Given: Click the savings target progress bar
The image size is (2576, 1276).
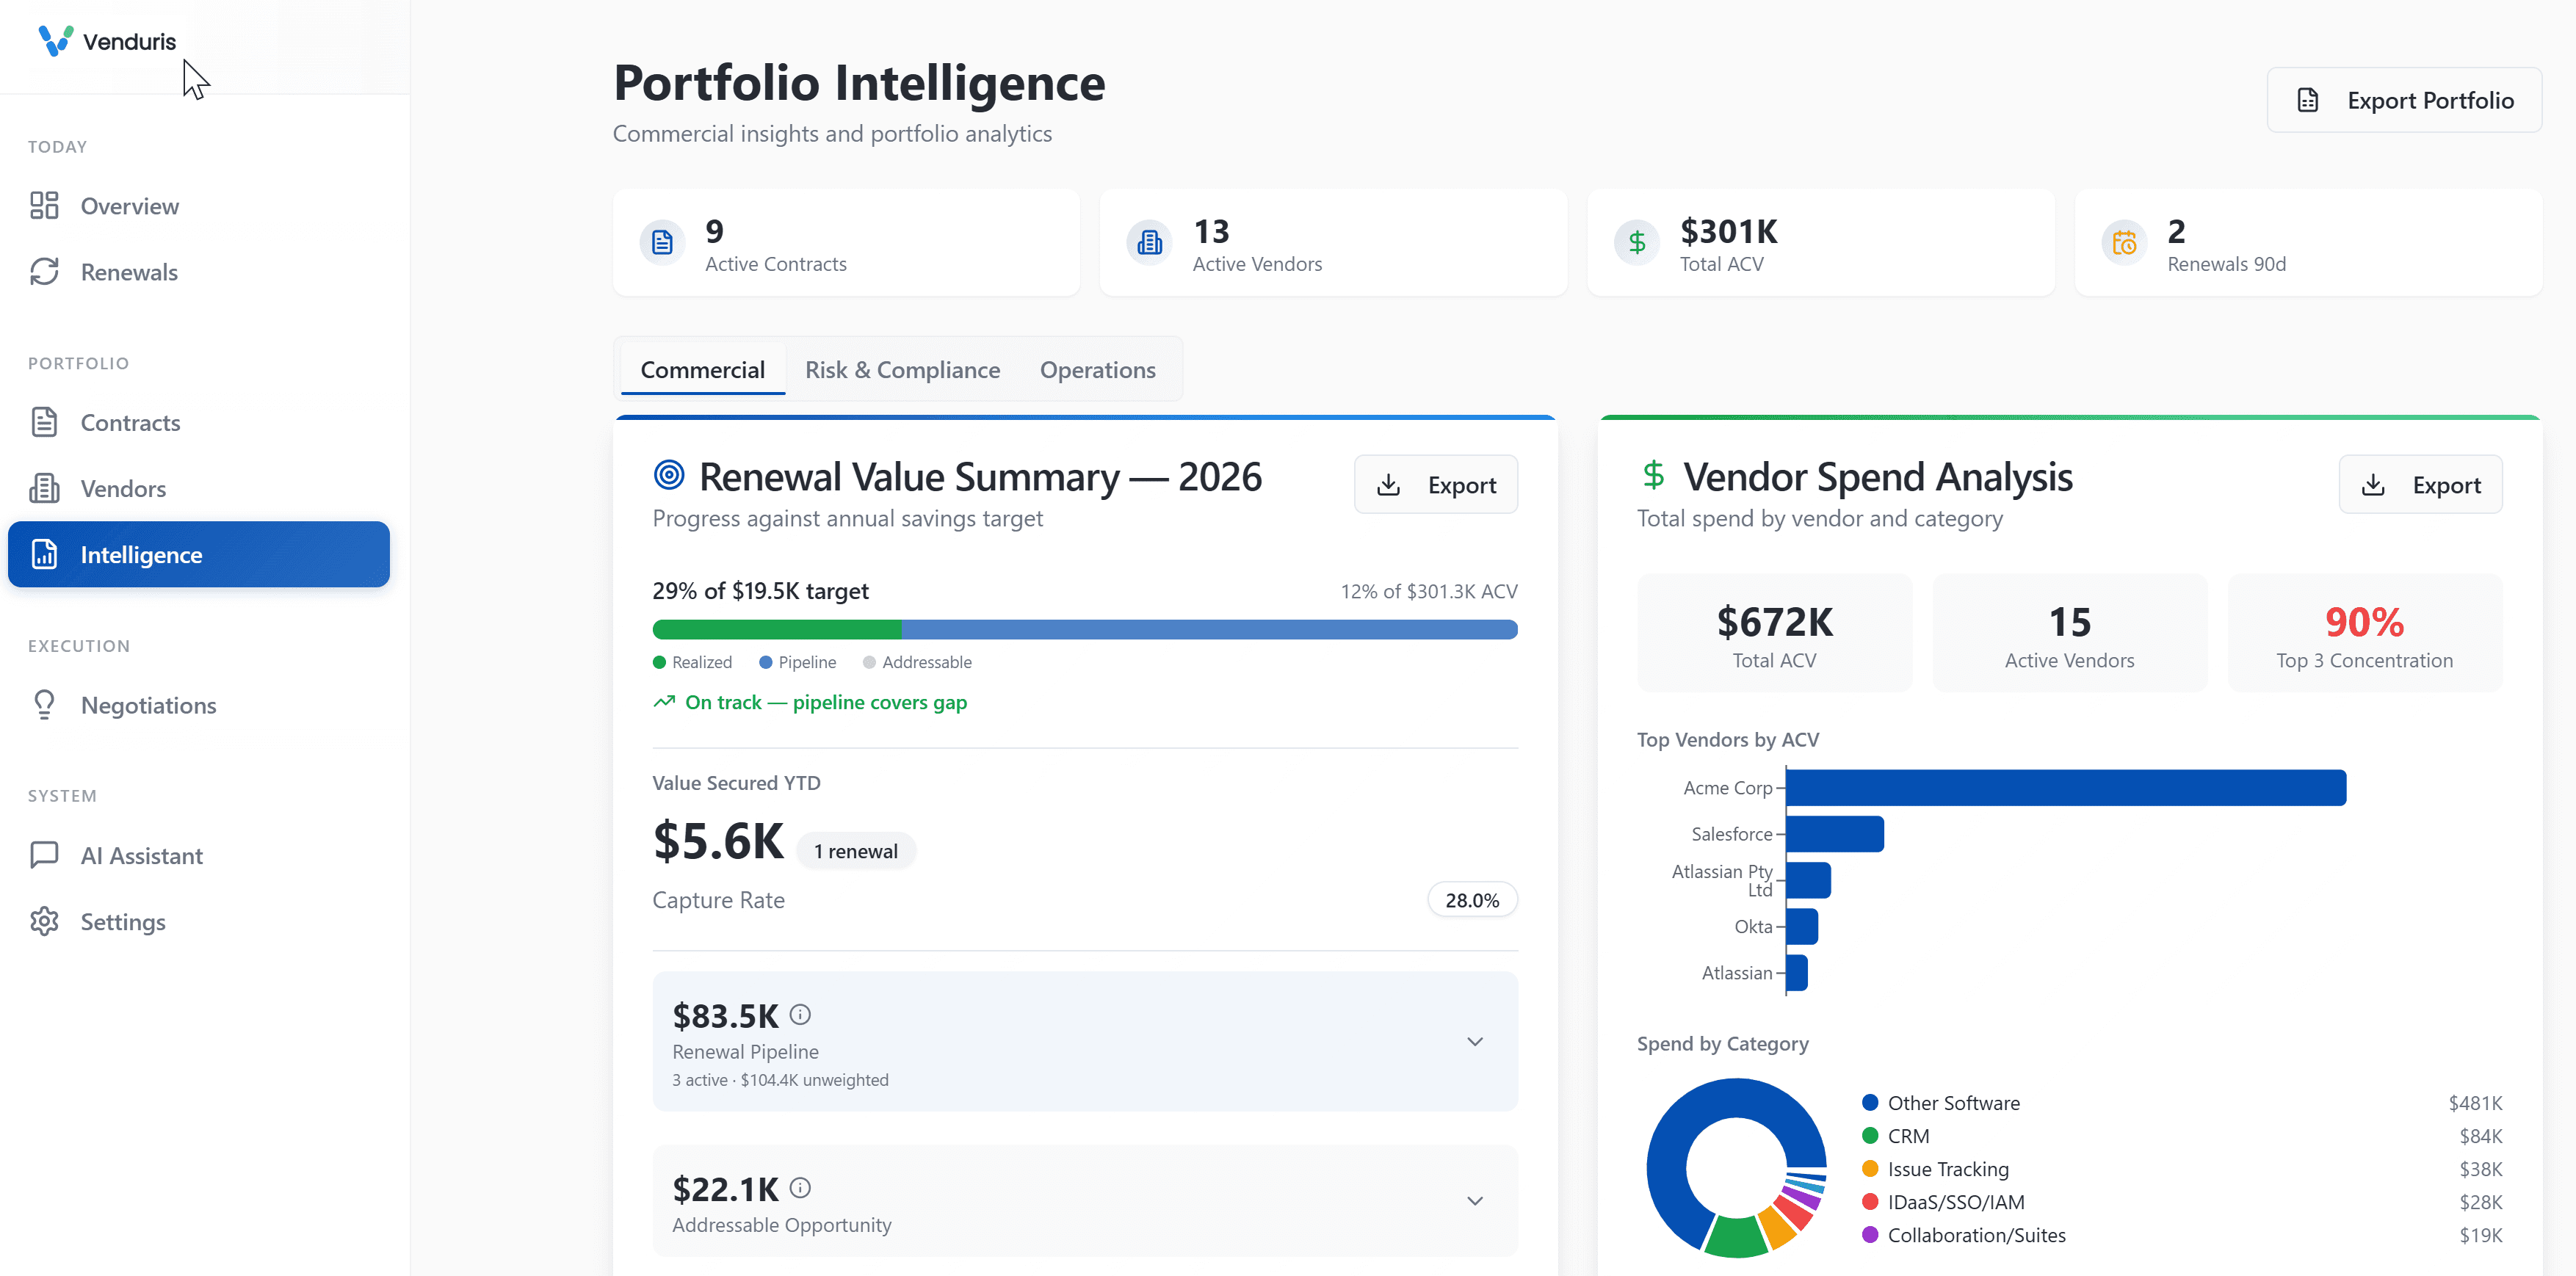Looking at the screenshot, I should tap(1084, 629).
